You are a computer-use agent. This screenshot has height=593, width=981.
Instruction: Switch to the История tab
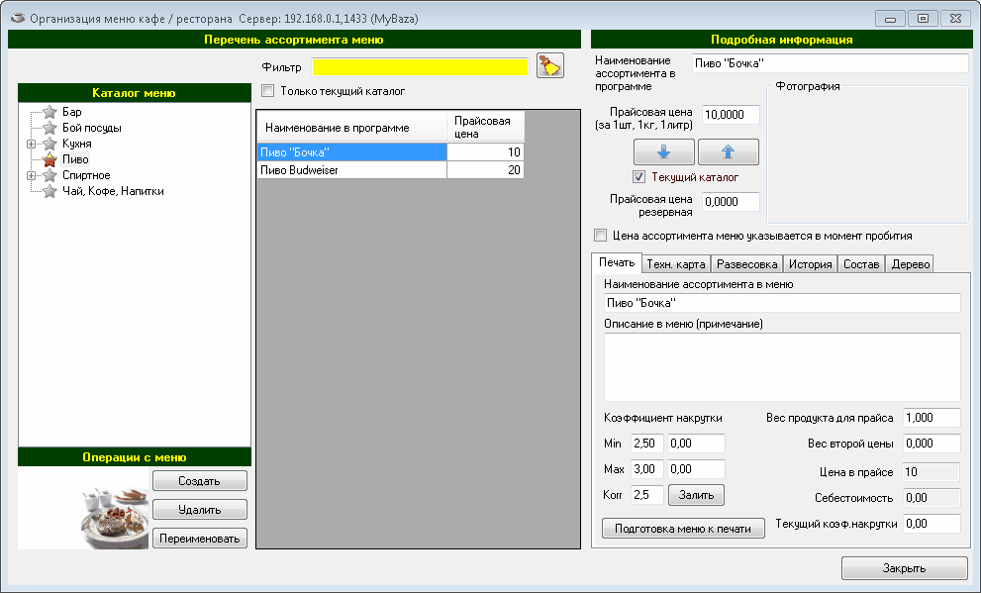pos(810,264)
